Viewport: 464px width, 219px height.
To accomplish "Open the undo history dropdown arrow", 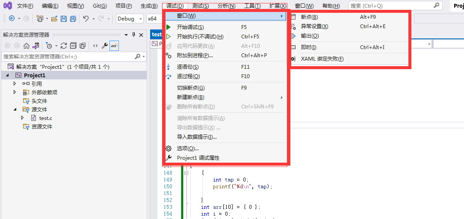I will click(93, 19).
